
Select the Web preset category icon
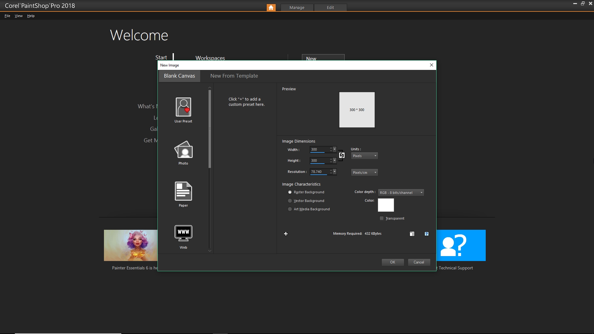[183, 233]
